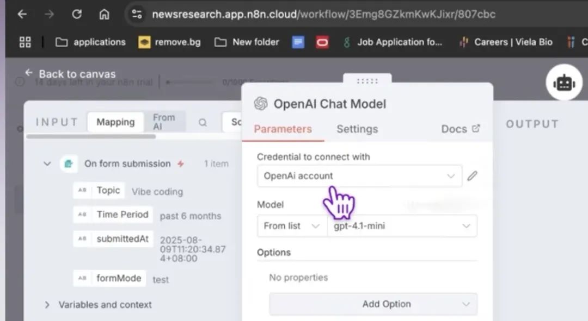Open the apps grid in bookmarks bar
Image resolution: width=588 pixels, height=321 pixels.
coord(25,42)
